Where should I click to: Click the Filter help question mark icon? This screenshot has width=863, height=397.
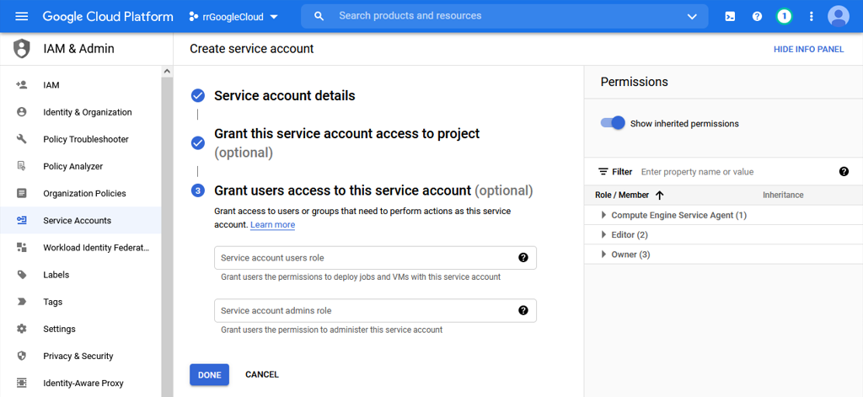844,171
